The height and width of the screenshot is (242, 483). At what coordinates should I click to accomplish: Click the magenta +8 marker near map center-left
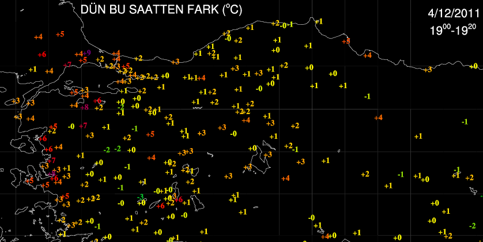click(x=84, y=107)
